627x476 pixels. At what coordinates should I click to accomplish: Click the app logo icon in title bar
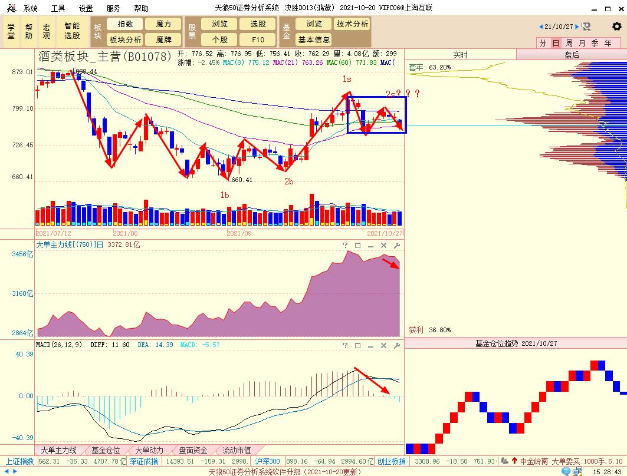coord(12,8)
